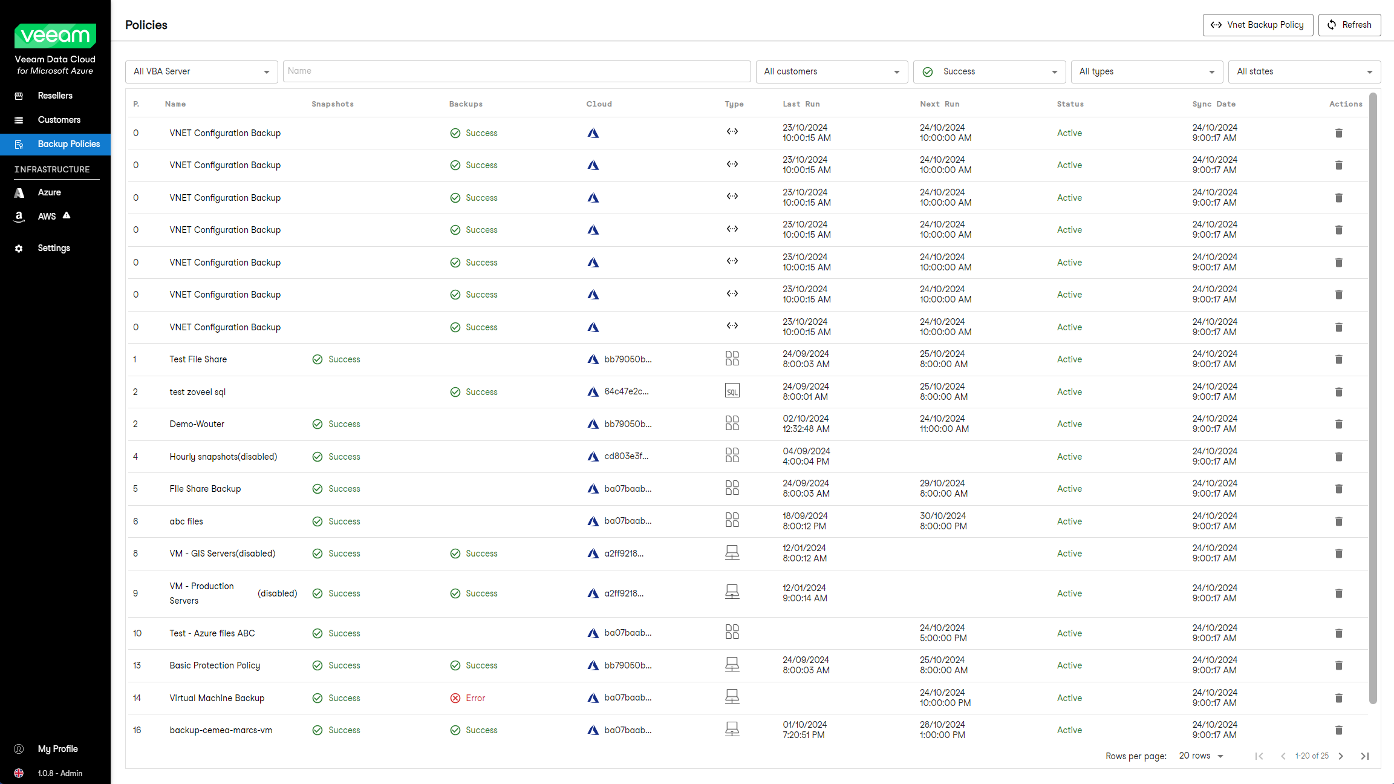Sort by the Name column header
Viewport: 1394px width, 784px height.
[175, 104]
